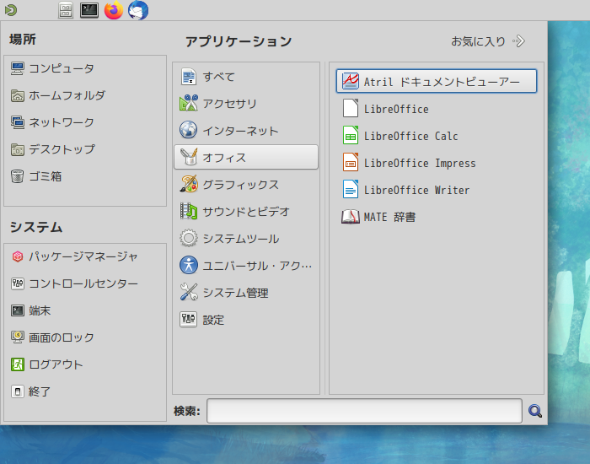Viewport: 590px width, 464px height.
Task: Launch LibreOffice Impress icon
Action: [x=351, y=163]
